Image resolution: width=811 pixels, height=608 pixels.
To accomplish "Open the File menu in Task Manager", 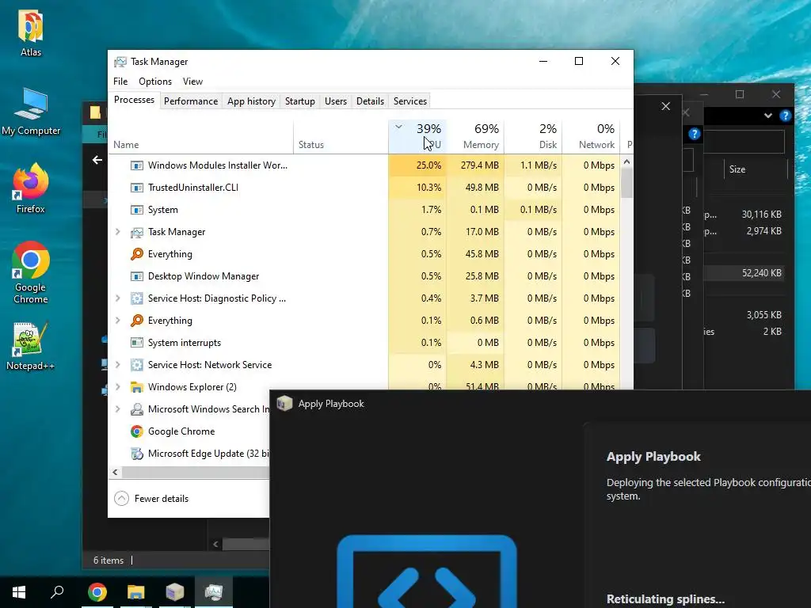I will click(x=120, y=82).
